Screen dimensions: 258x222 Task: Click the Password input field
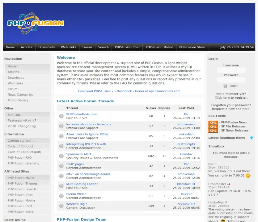click(x=231, y=80)
